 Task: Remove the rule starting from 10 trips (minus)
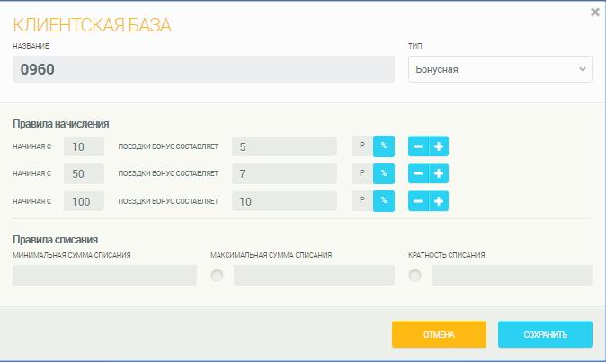tap(418, 146)
